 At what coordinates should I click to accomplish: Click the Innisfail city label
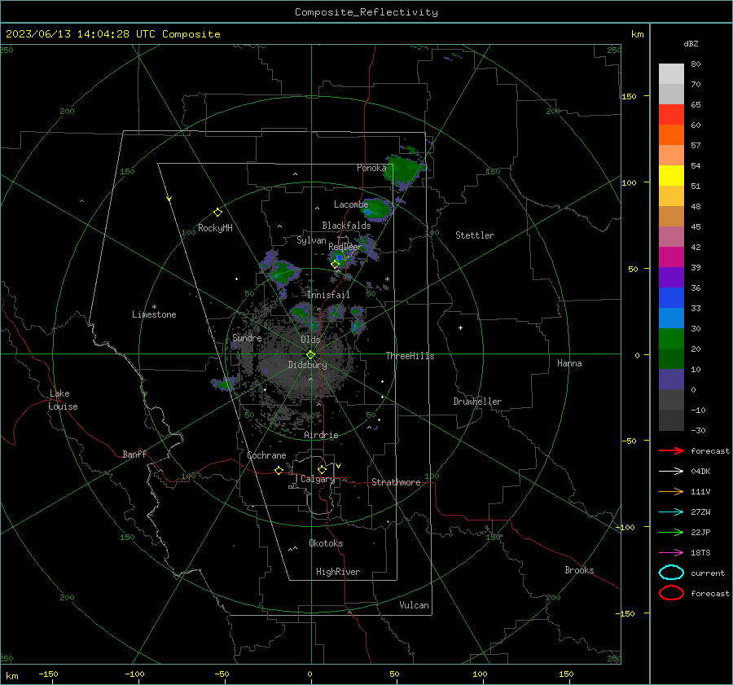(328, 295)
